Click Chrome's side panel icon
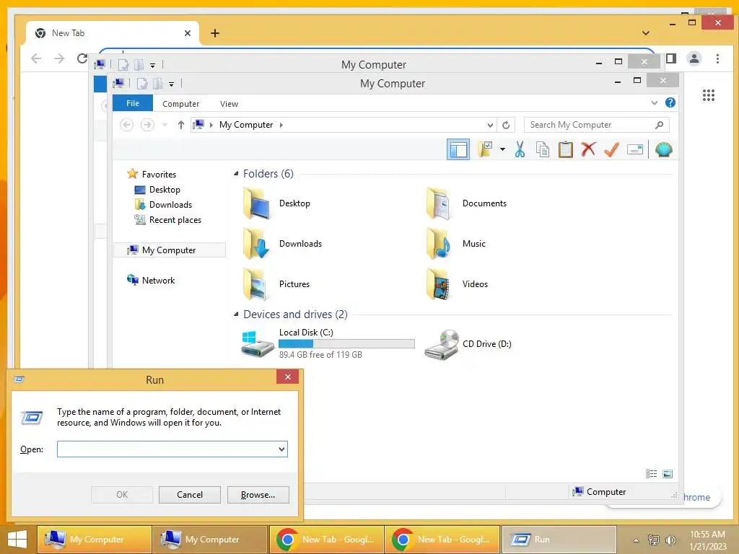This screenshot has height=554, width=739. click(671, 58)
